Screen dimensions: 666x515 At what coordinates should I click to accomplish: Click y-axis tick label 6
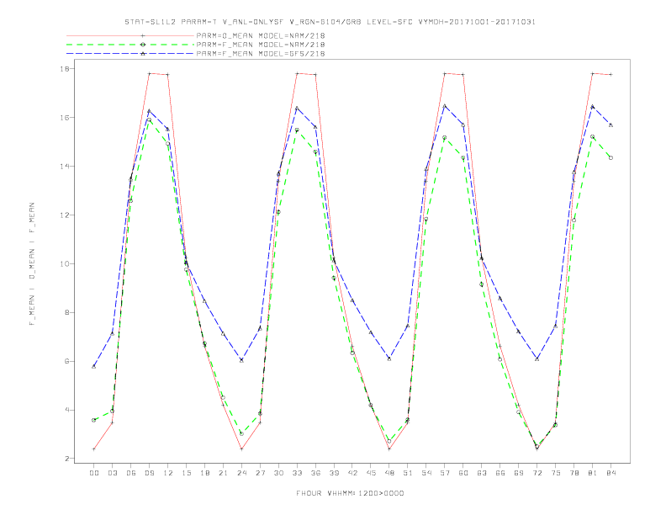click(69, 362)
